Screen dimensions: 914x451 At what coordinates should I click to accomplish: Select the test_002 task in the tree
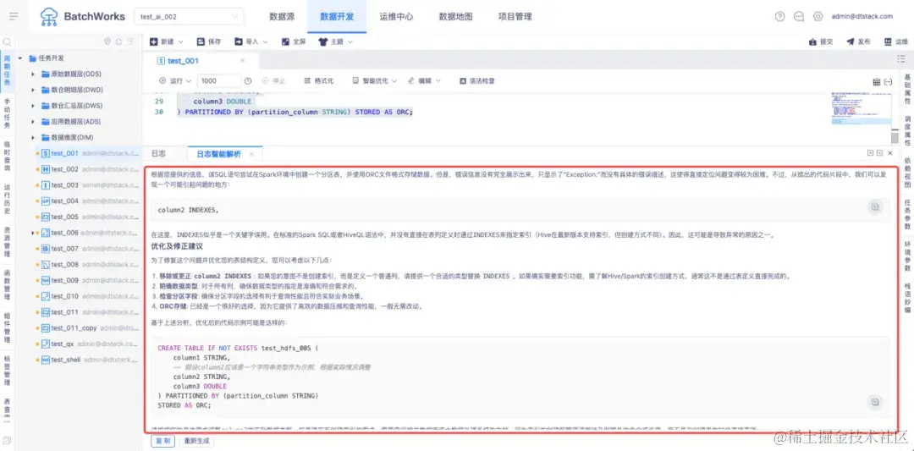click(64, 169)
